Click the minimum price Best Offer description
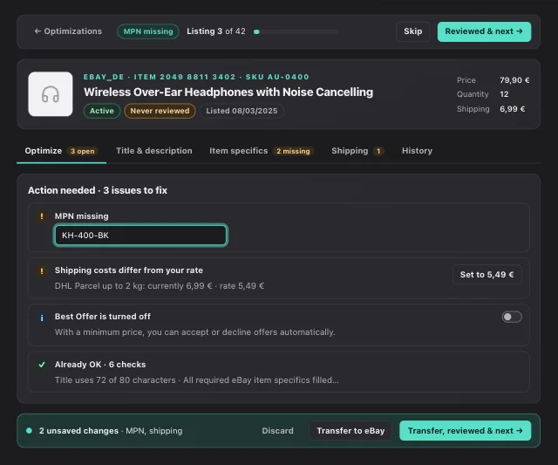This screenshot has height=465, width=558. click(x=195, y=332)
